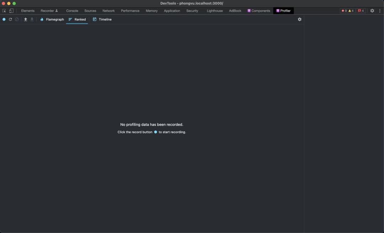The width and height of the screenshot is (384, 233).
Task: Open the DevTools three-dot menu
Action: [x=380, y=11]
